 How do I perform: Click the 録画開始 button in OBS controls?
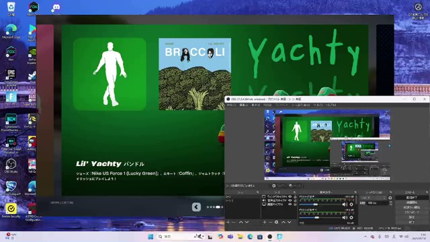click(412, 202)
